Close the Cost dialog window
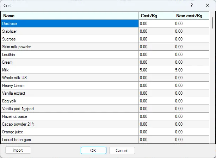 208,5
